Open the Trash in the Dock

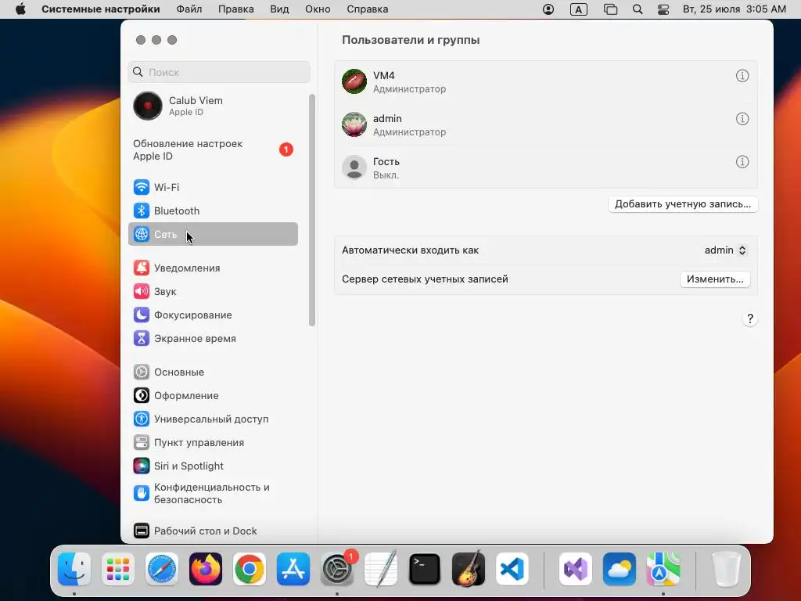[x=726, y=569]
